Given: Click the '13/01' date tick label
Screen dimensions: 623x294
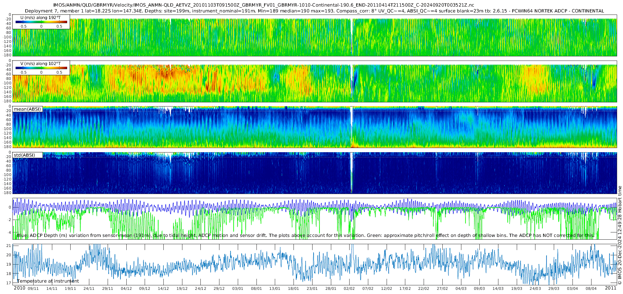Looking at the screenshot, I should 275,288.
